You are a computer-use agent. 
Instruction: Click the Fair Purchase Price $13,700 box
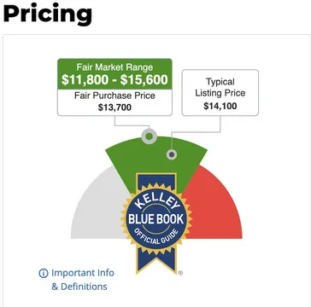click(x=114, y=102)
